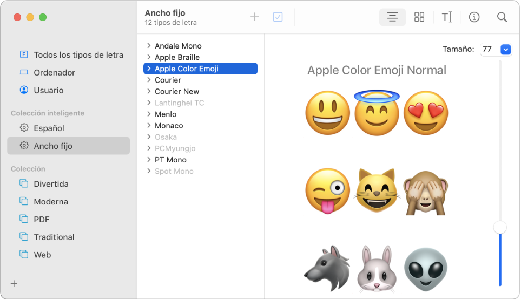The height and width of the screenshot is (300, 521).
Task: Select Apple Braille font name
Action: coord(177,57)
